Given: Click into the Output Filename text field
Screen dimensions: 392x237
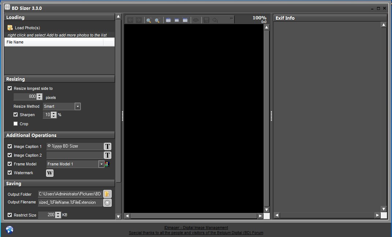Looking at the screenshot, I should [x=70, y=202].
